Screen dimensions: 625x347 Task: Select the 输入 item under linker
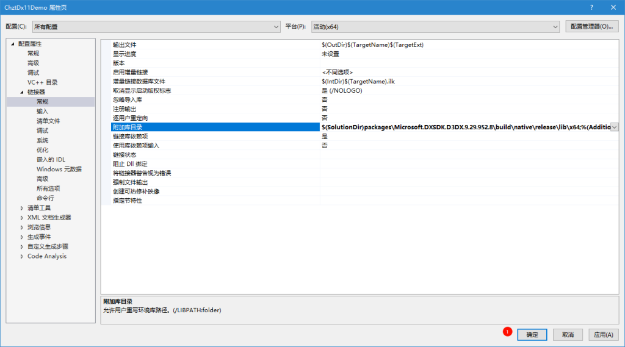[x=42, y=111]
